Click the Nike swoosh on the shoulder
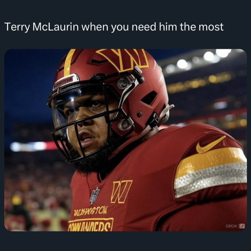251x251 pixels. (x=210, y=145)
